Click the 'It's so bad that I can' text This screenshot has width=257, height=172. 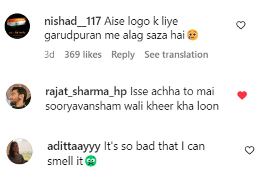155,146
